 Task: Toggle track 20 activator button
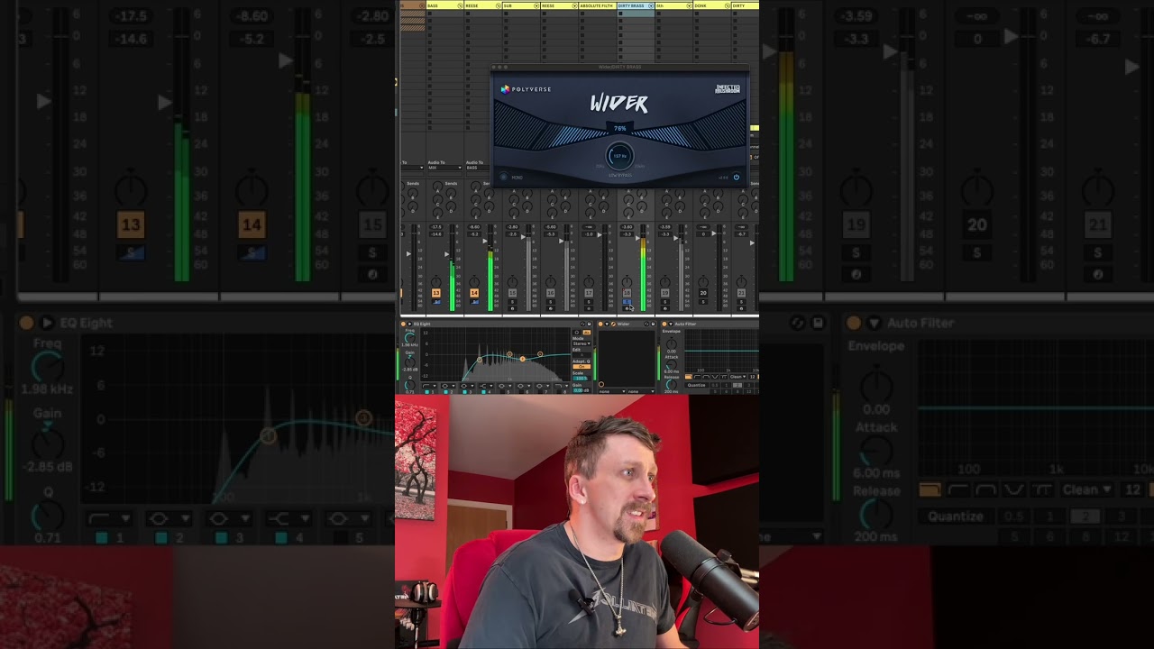point(703,294)
